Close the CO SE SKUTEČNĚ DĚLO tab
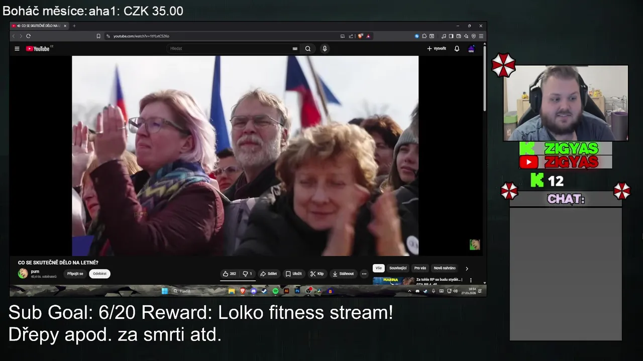The height and width of the screenshot is (361, 643). [65, 26]
